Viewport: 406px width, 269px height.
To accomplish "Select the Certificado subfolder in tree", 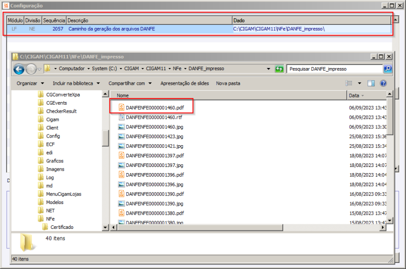I will coord(58,227).
